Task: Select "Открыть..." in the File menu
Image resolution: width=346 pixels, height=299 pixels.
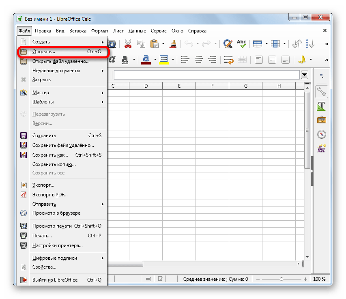Action: coord(43,52)
